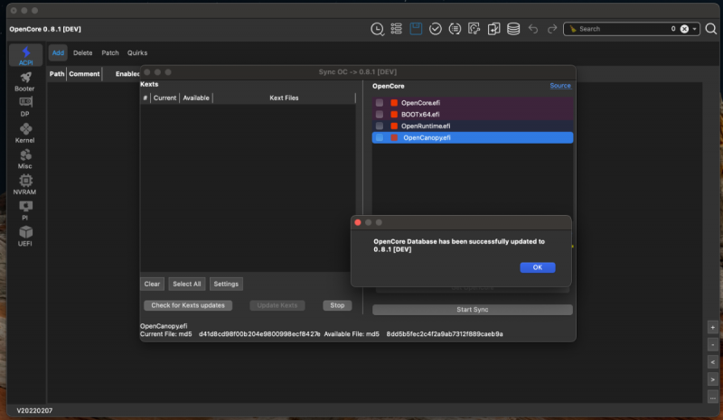
Task: Open the Source link
Action: [x=560, y=86]
